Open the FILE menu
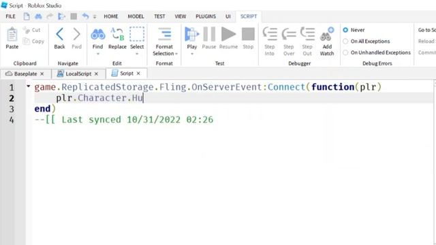The width and height of the screenshot is (436, 245). pyautogui.click(x=11, y=16)
